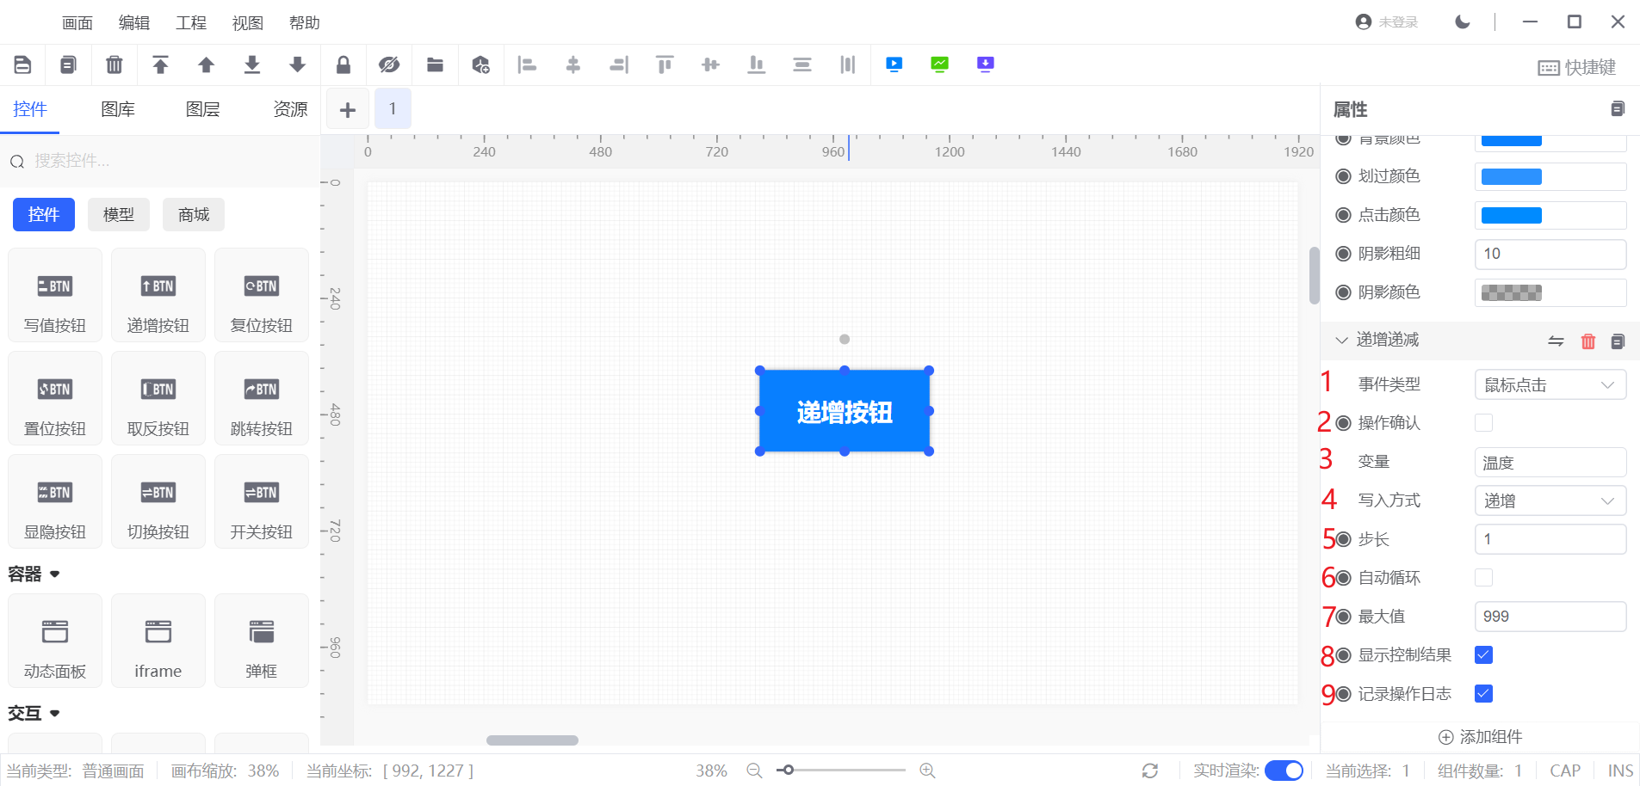Click the lock icon in toolbar
Viewport: 1640px width, 786px height.
[343, 64]
